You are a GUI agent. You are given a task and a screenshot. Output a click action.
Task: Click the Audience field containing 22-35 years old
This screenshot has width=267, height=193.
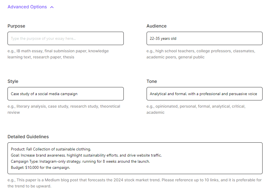204,38
